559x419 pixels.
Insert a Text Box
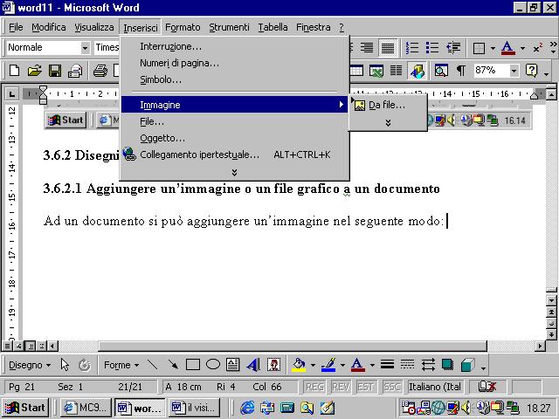point(233,365)
